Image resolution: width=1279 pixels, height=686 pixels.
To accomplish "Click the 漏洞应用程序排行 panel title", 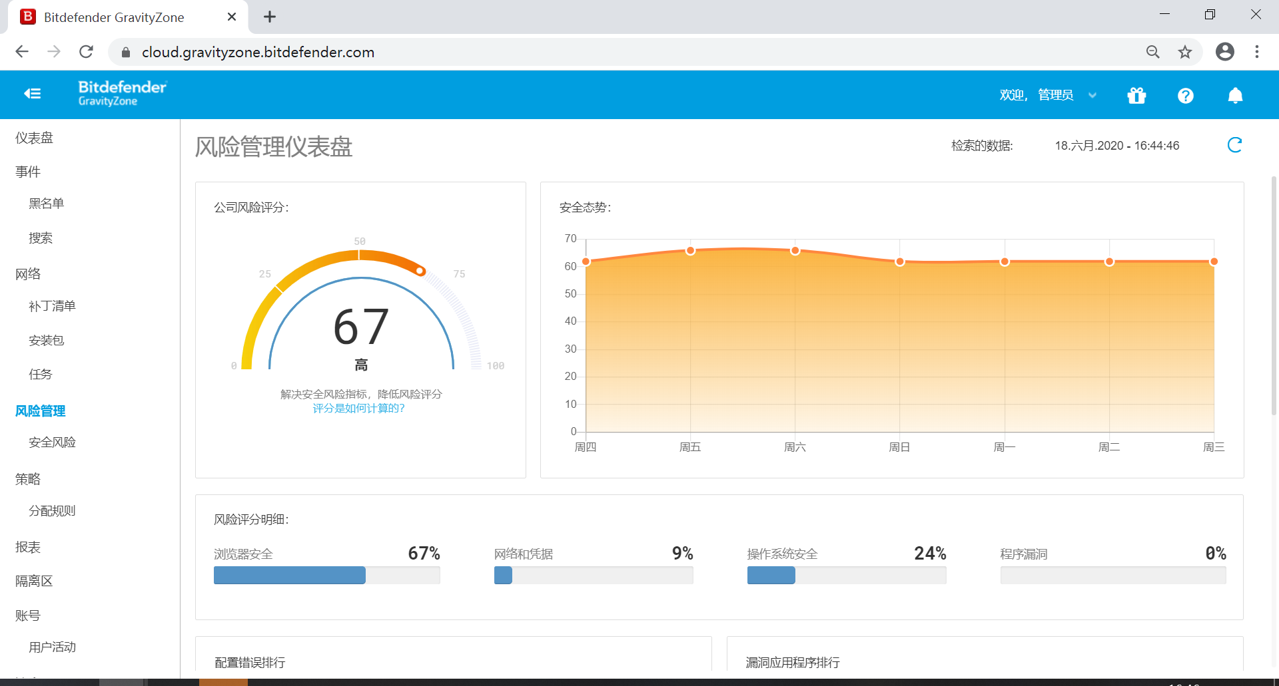I will click(793, 662).
